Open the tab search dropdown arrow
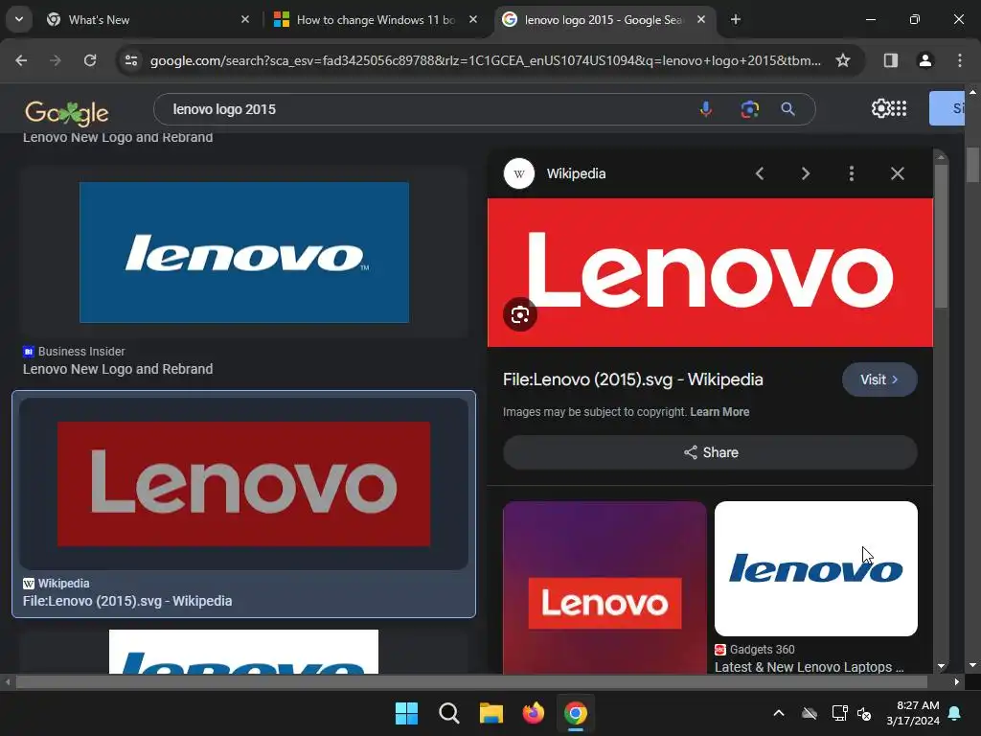The image size is (981, 736). (19, 19)
